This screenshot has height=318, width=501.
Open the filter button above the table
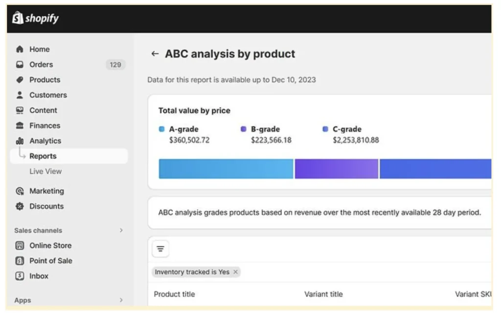tap(160, 249)
